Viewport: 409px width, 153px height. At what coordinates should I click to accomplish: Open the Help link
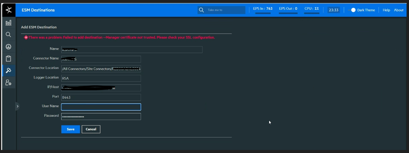386,10
